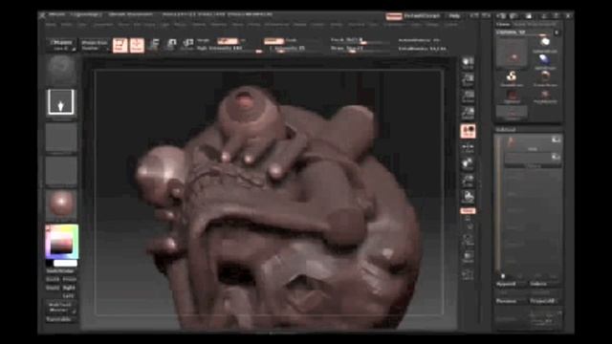Screen dimensions: 612x344
Task: Select the blue brush tool in Tool palette
Action: pos(545,61)
